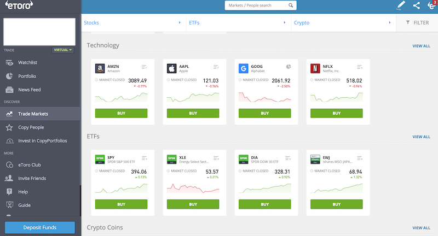Screen dimensions: 438x236
Task: Expand the ETFs category arrow
Action: [x=285, y=22]
